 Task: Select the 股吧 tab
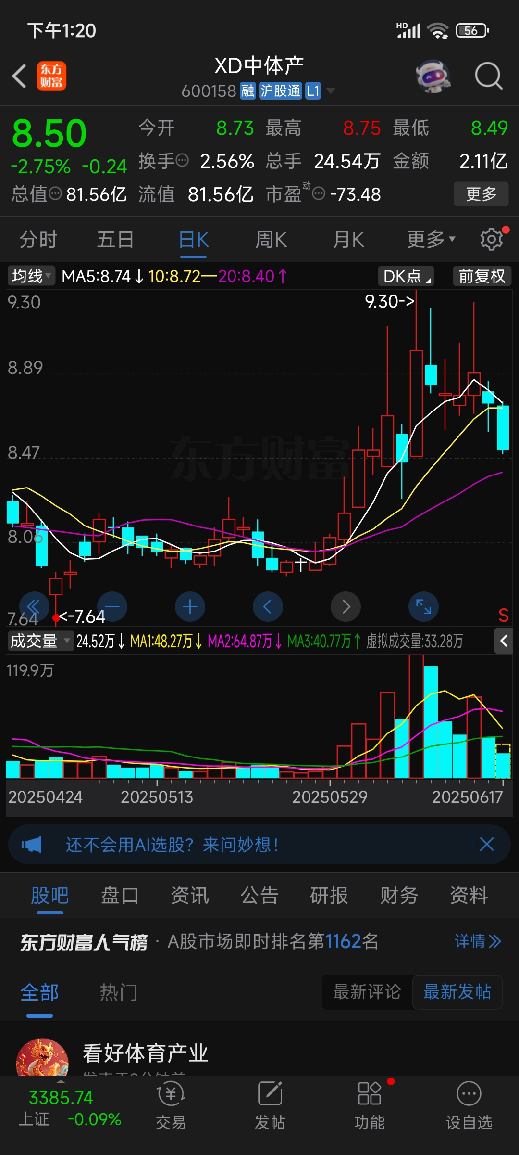coord(50,896)
